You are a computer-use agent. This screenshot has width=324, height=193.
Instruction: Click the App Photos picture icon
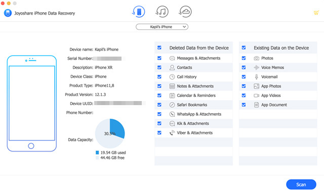click(257, 86)
